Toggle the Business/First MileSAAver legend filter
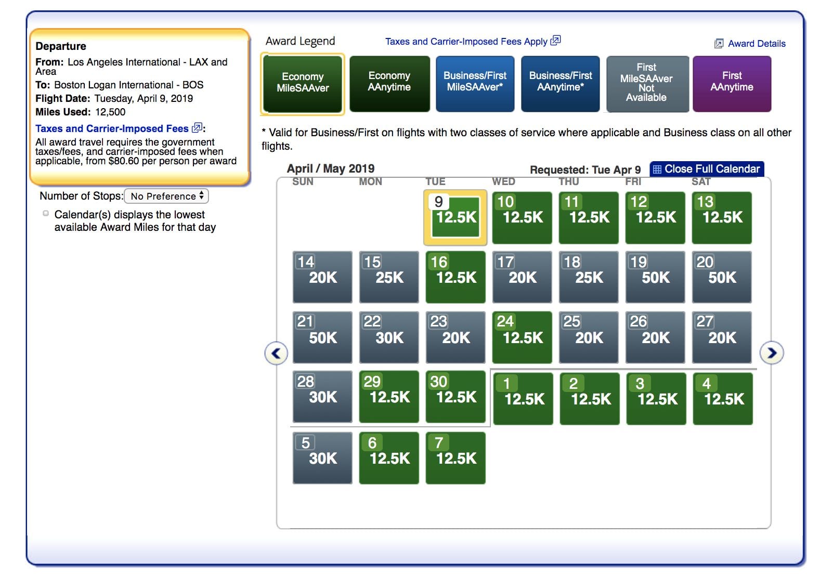Viewport: 833px width, 576px height. pos(475,83)
